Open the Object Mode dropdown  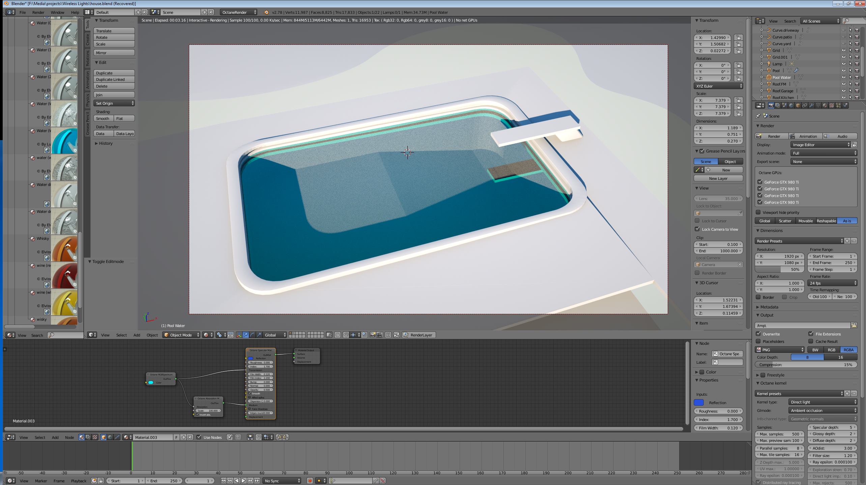(181, 335)
